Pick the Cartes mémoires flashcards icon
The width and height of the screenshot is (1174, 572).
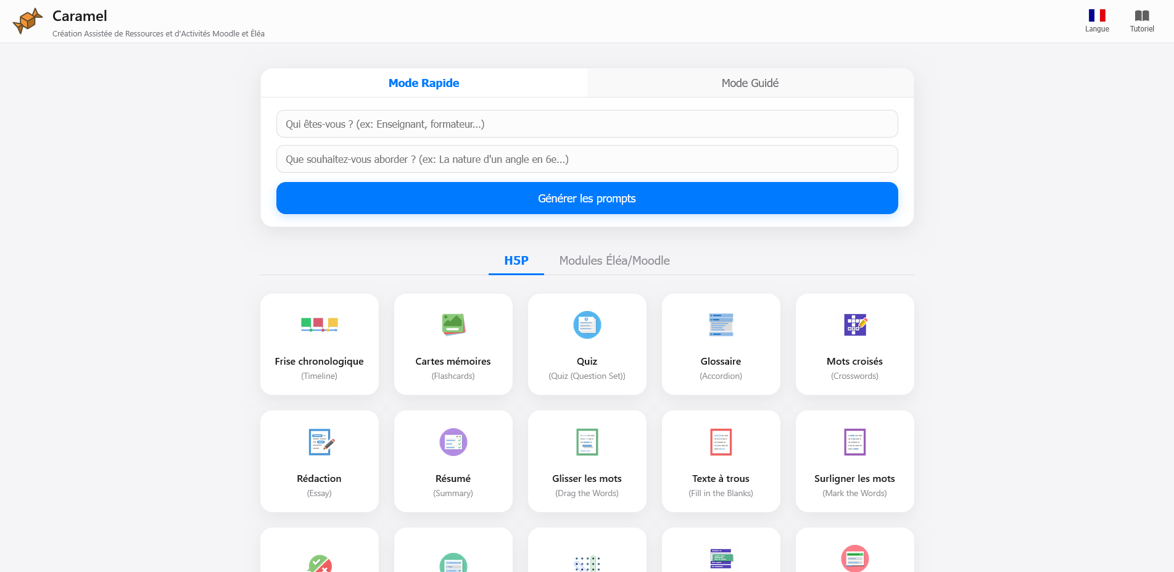453,325
